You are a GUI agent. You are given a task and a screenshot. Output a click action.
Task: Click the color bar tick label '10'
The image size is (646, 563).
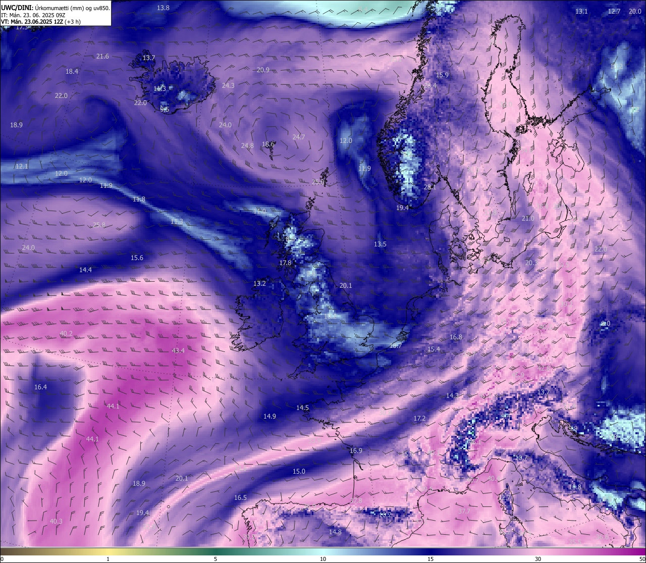pos(323,559)
